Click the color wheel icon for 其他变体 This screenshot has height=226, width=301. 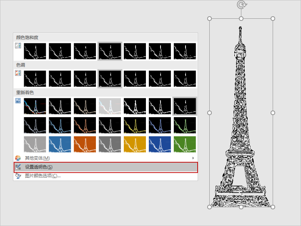click(18, 158)
